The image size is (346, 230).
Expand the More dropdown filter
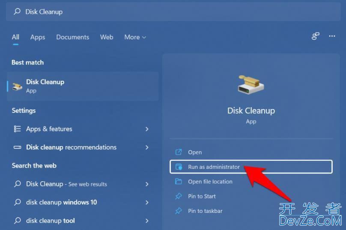pos(135,37)
